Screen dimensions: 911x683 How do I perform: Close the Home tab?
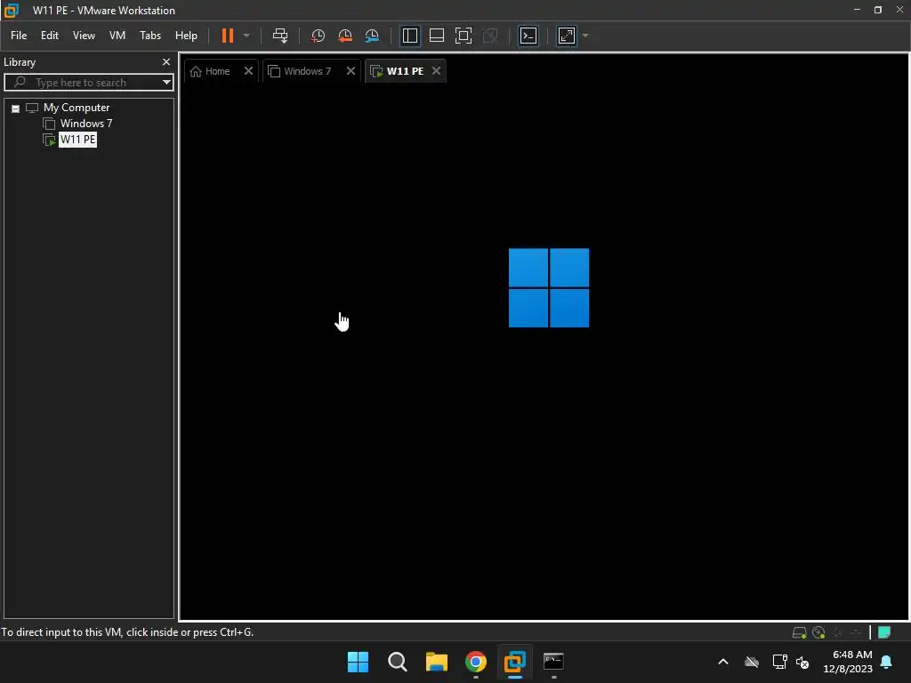pos(248,71)
